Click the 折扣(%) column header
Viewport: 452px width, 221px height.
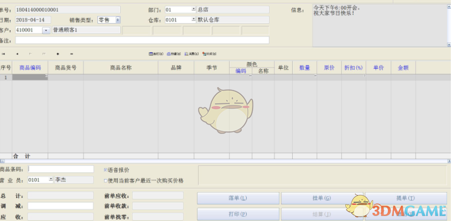354,68
